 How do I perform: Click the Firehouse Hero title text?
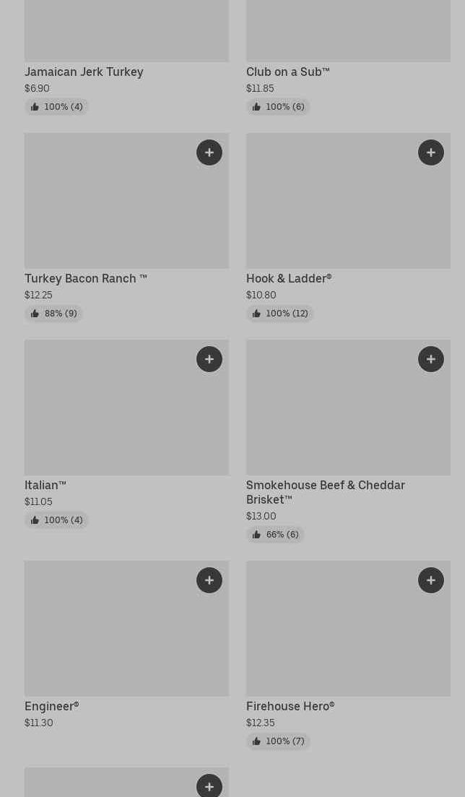[290, 706]
